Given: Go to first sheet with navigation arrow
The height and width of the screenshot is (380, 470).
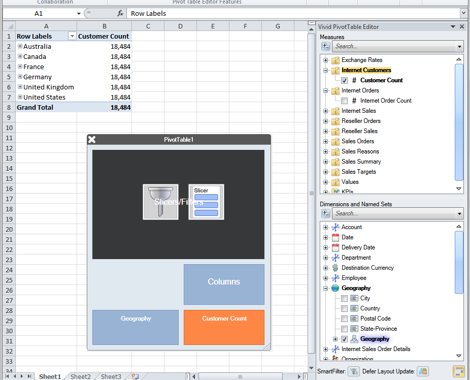Looking at the screenshot, I should (7, 376).
